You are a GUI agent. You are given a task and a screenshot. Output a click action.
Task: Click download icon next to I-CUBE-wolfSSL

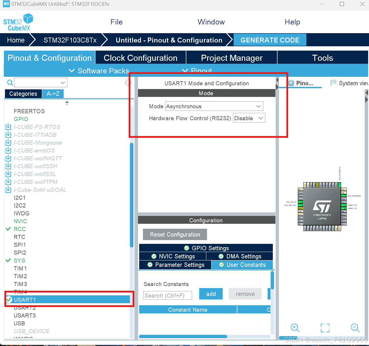pos(8,174)
